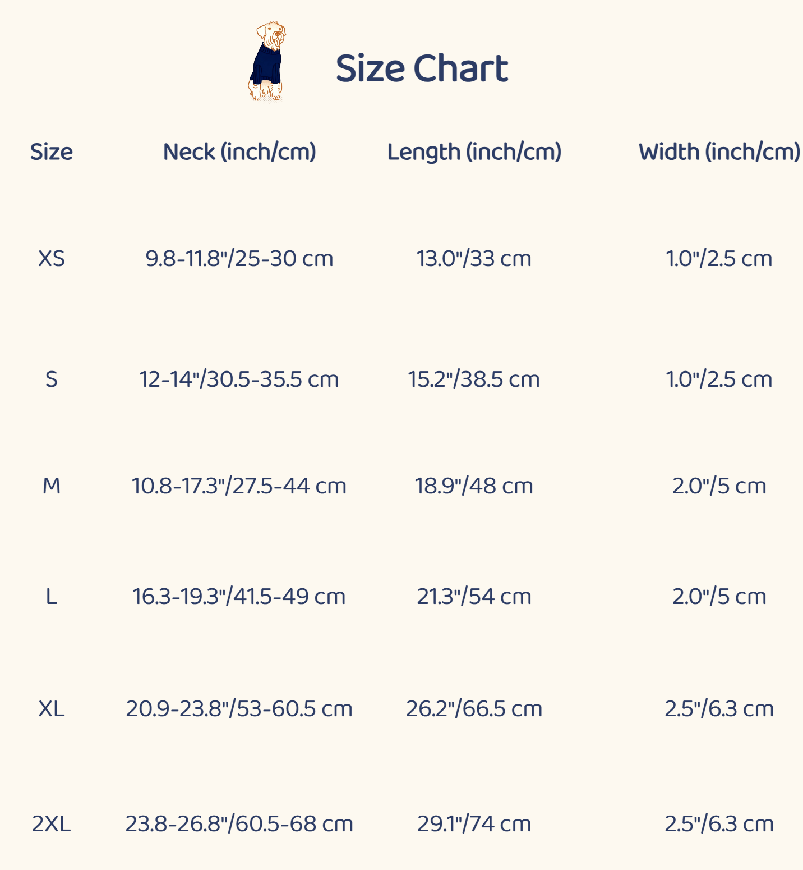803x870 pixels.
Task: Select the M length value 18.9"/48 cm
Action: (x=474, y=486)
